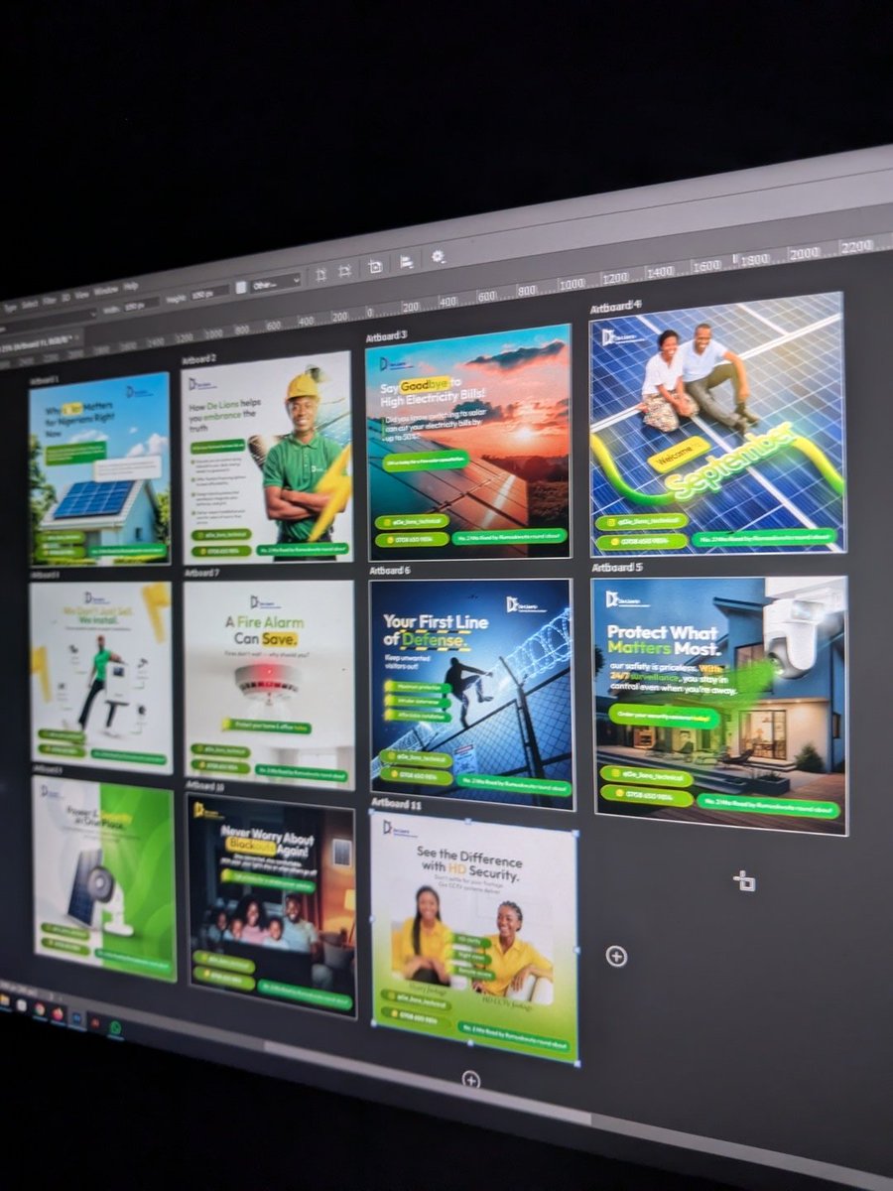Open WhatsApp from the Windows taskbar
Screen dimensions: 893x1191
(116, 1026)
